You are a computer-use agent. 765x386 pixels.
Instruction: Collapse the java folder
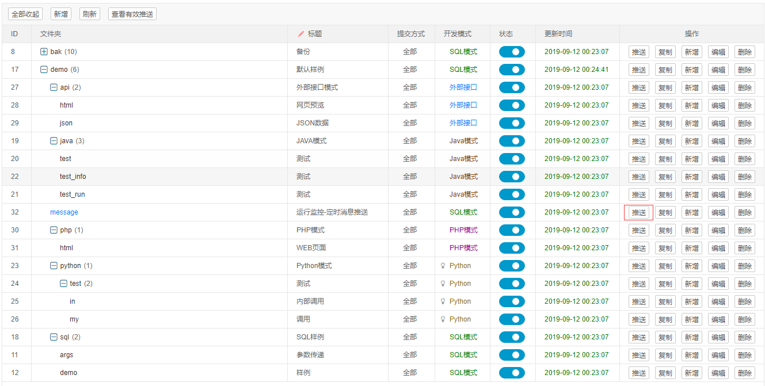54,141
